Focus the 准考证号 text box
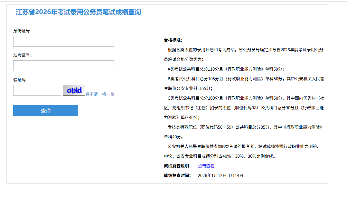Screen dimensions: 347x197 coord(63,66)
